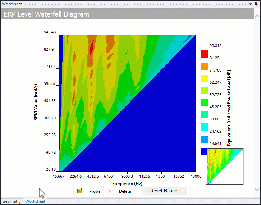Image resolution: width=261 pixels, height=205 pixels.
Task: Click the scroll down arrow
Action: (257, 190)
